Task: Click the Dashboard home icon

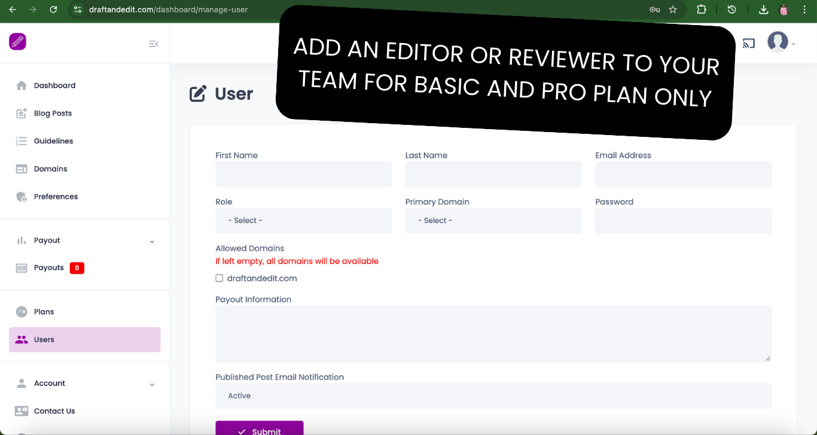Action: tap(22, 85)
